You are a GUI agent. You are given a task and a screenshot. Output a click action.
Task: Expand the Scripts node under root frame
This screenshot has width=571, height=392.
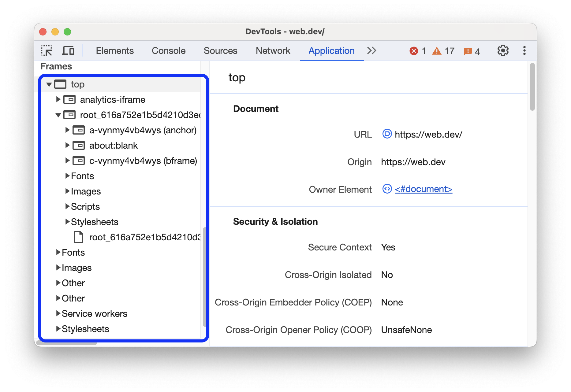67,206
